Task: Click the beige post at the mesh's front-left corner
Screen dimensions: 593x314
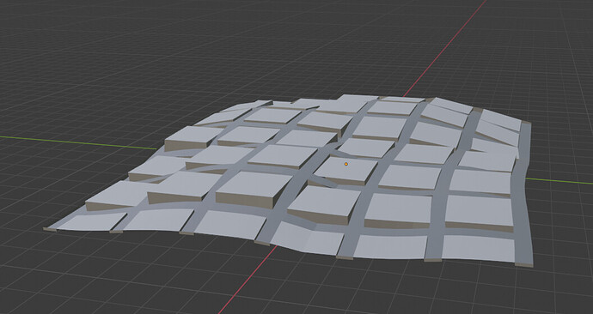Action: [x=50, y=229]
